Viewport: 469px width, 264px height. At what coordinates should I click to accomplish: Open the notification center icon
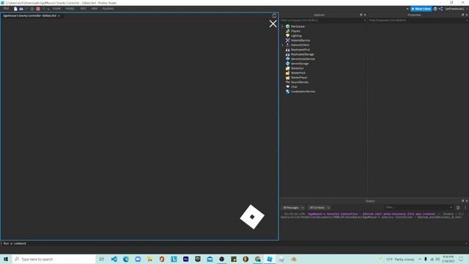pos(461,259)
